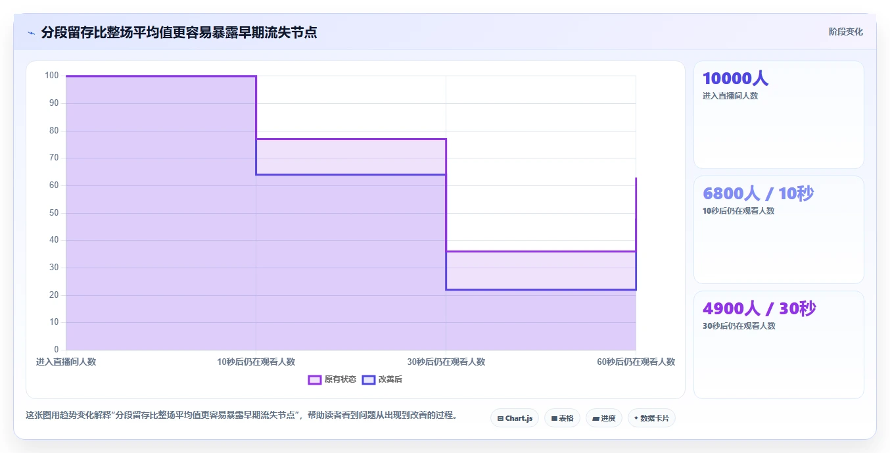Screen dimensions: 890x453
Task: Select the 表格 tag
Action: [562, 418]
